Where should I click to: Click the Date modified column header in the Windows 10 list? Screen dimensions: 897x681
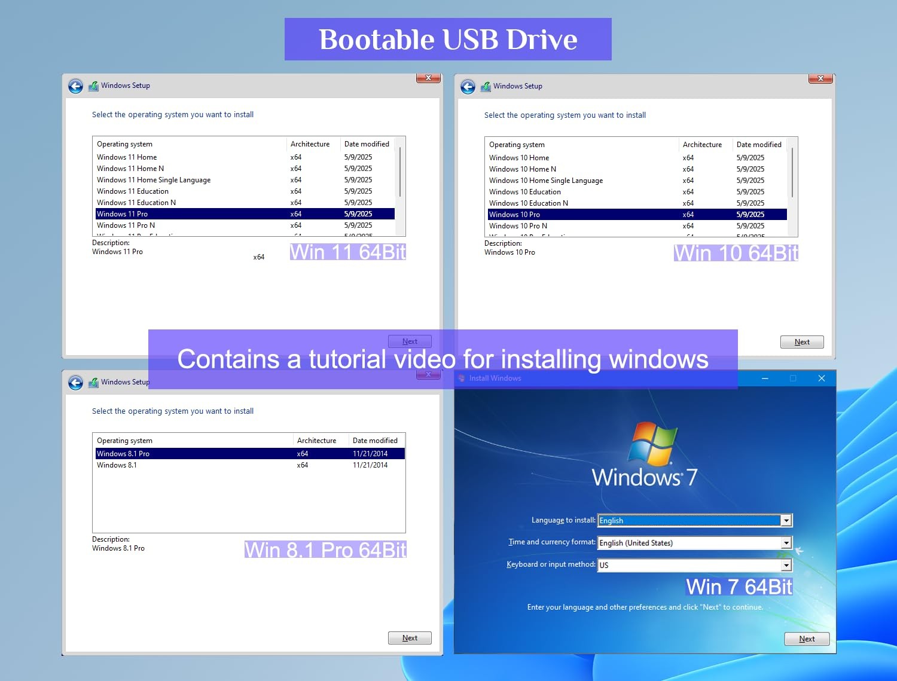coord(760,145)
